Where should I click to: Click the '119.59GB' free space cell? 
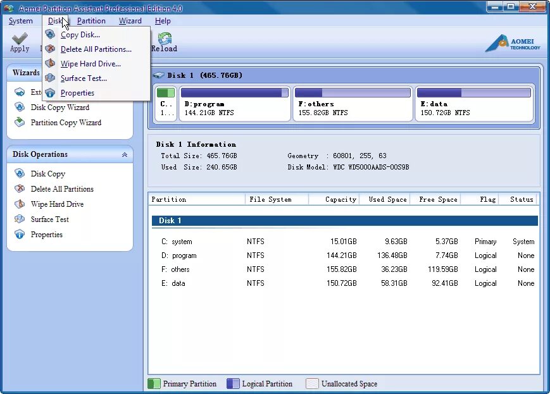click(442, 269)
